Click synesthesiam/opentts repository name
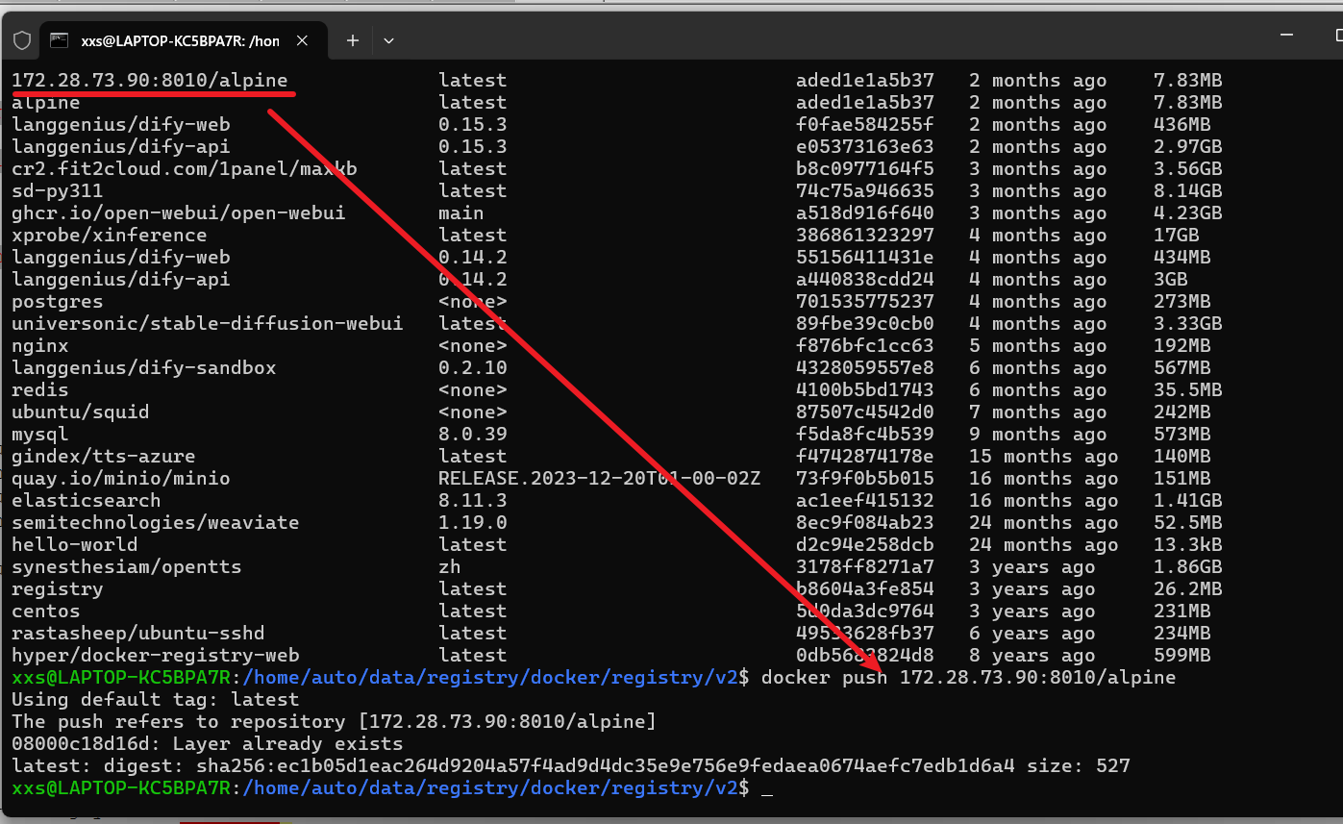This screenshot has height=824, width=1343. (x=126, y=567)
